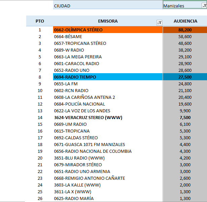207x202 pixels.
Task: Select the 0602-RCN RADIO cell
Action: click(108, 91)
